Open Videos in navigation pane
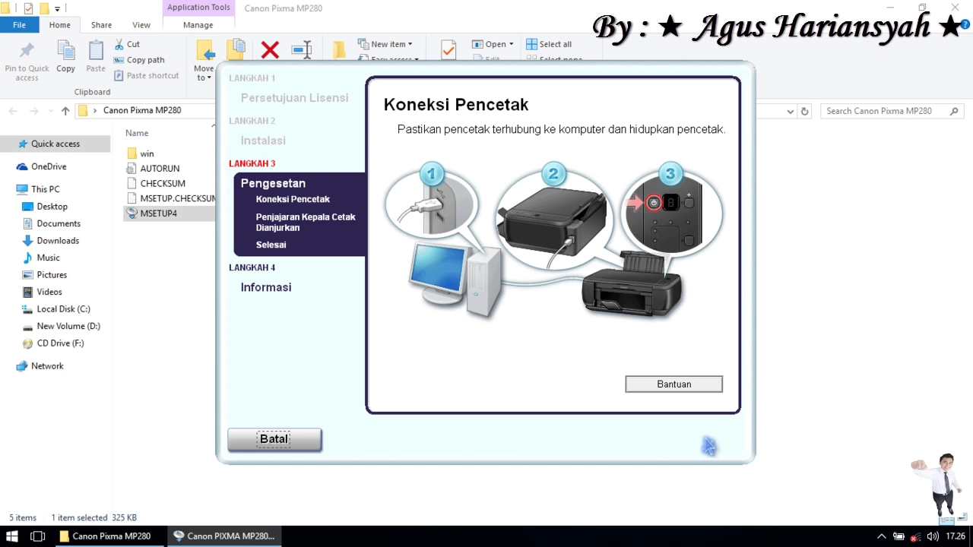Screen dimensions: 973x547 (x=49, y=292)
